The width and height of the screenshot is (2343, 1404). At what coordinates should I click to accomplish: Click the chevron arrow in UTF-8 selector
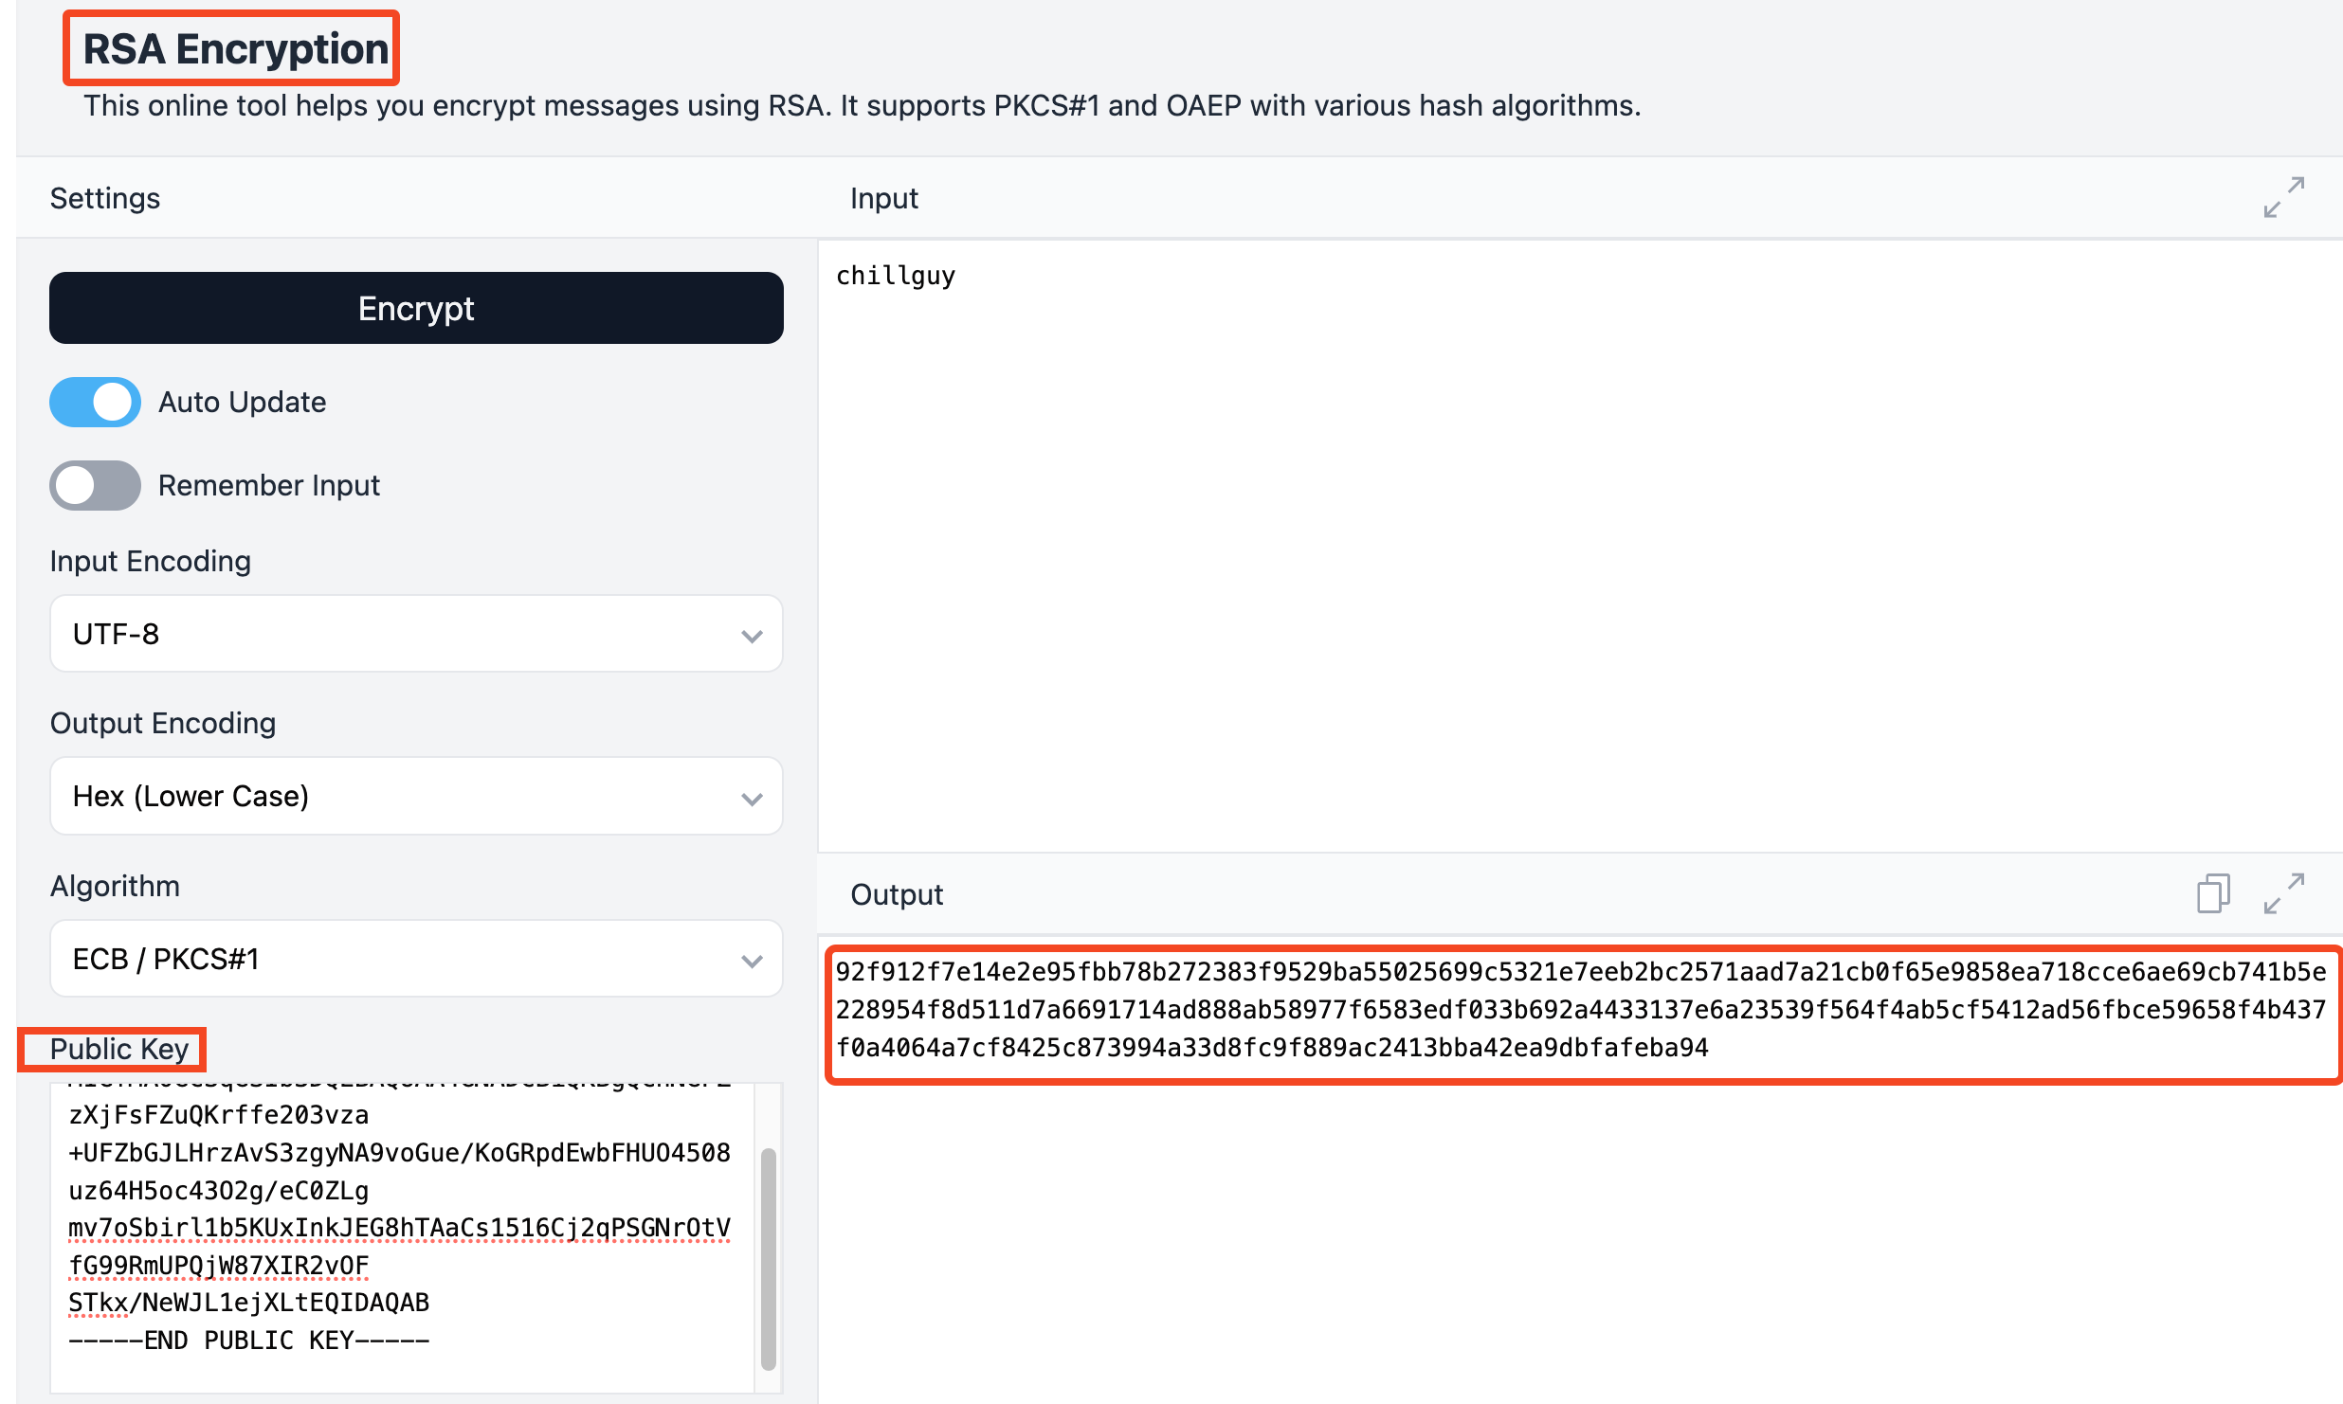752,636
